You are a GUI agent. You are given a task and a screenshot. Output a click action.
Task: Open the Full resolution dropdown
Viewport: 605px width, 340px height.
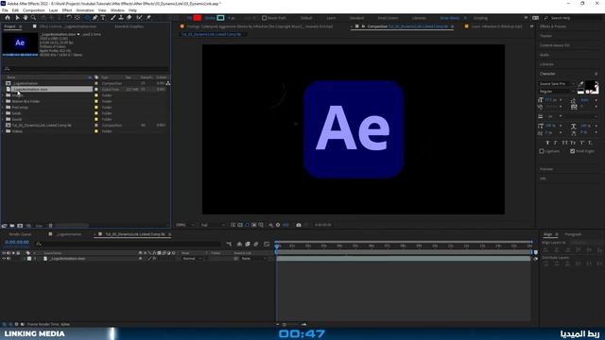(212, 225)
